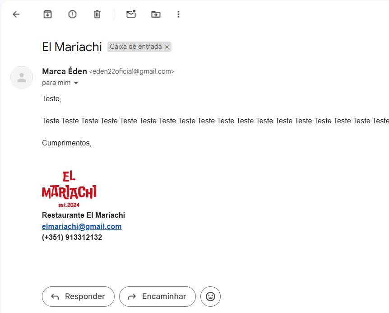This screenshot has height=313, width=389.
Task: Mark the email as unread
Action: point(131,14)
